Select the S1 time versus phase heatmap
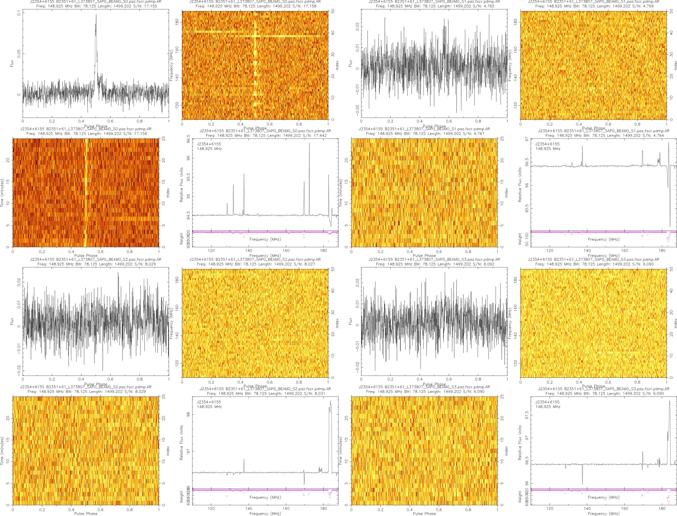 pyautogui.click(x=424, y=193)
